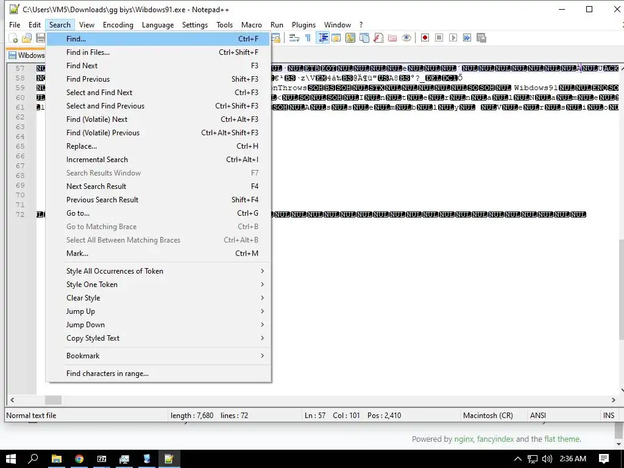Choose Find Next from the menu
Screen dimensions: 624x468
point(158,66)
